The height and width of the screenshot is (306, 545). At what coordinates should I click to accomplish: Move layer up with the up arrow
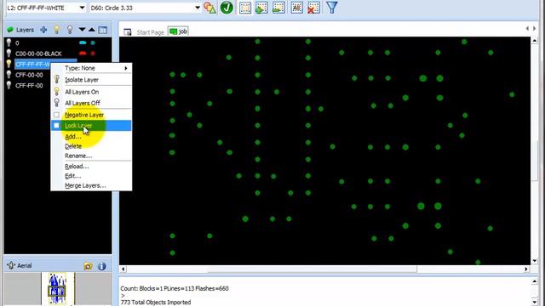pyautogui.click(x=92, y=30)
